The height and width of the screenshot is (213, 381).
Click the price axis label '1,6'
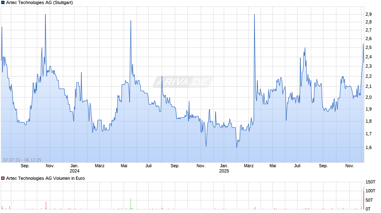(368, 148)
